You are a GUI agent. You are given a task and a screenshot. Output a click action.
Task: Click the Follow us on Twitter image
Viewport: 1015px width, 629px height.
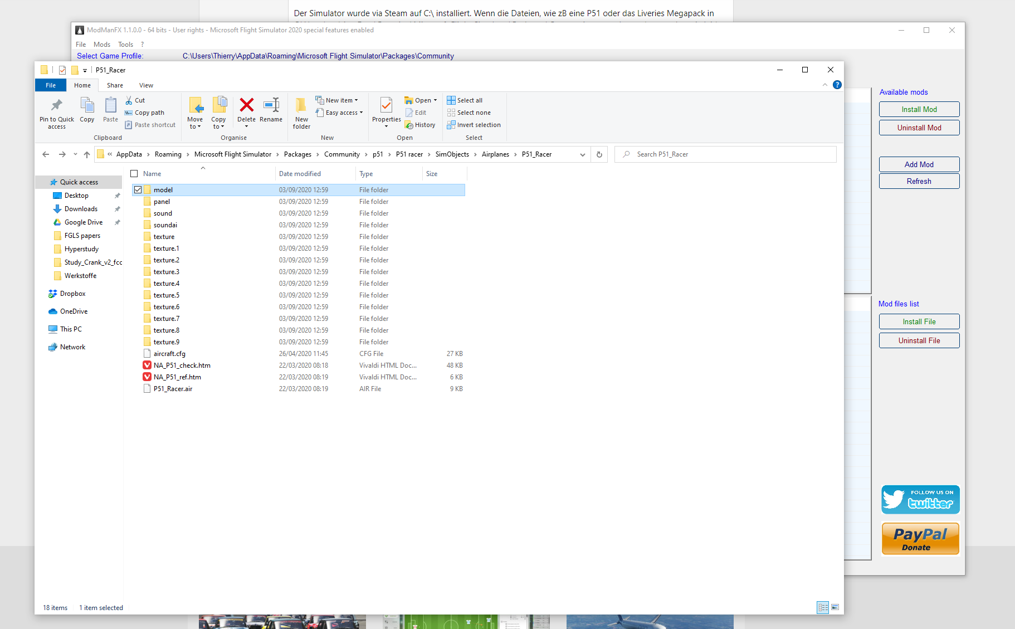[x=920, y=499]
